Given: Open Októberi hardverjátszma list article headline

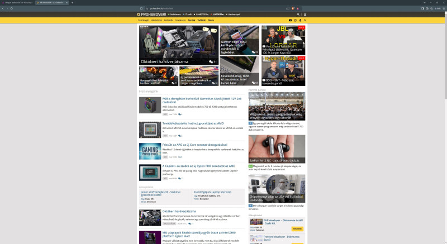Looking at the screenshot, I should click(179, 211).
